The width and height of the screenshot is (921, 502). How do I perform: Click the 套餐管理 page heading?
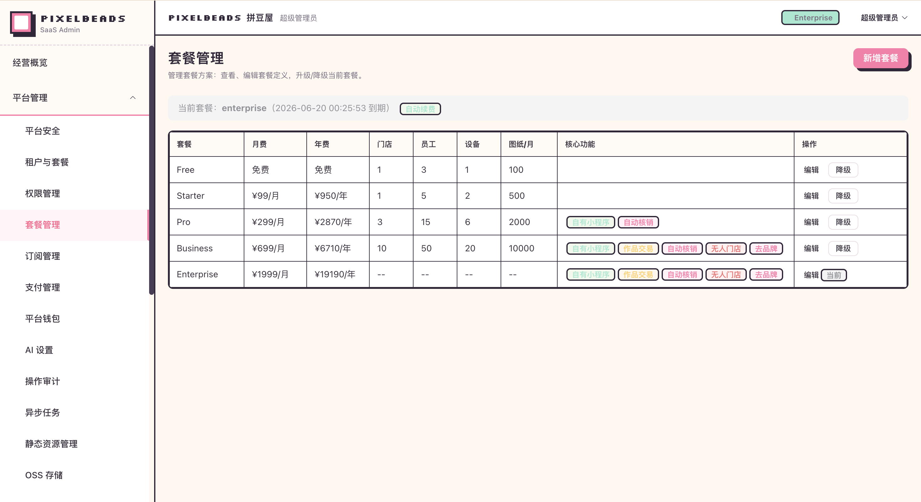[x=196, y=58]
